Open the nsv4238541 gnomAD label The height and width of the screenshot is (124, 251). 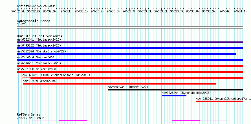[223, 99]
